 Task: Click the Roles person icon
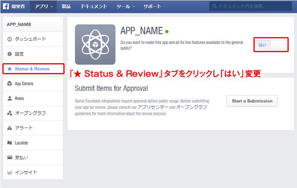pos(10,98)
